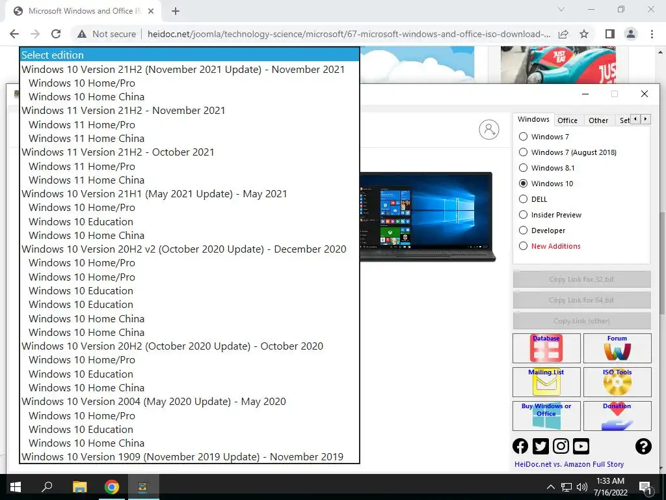Select the Windows 10 radio button

(x=524, y=183)
